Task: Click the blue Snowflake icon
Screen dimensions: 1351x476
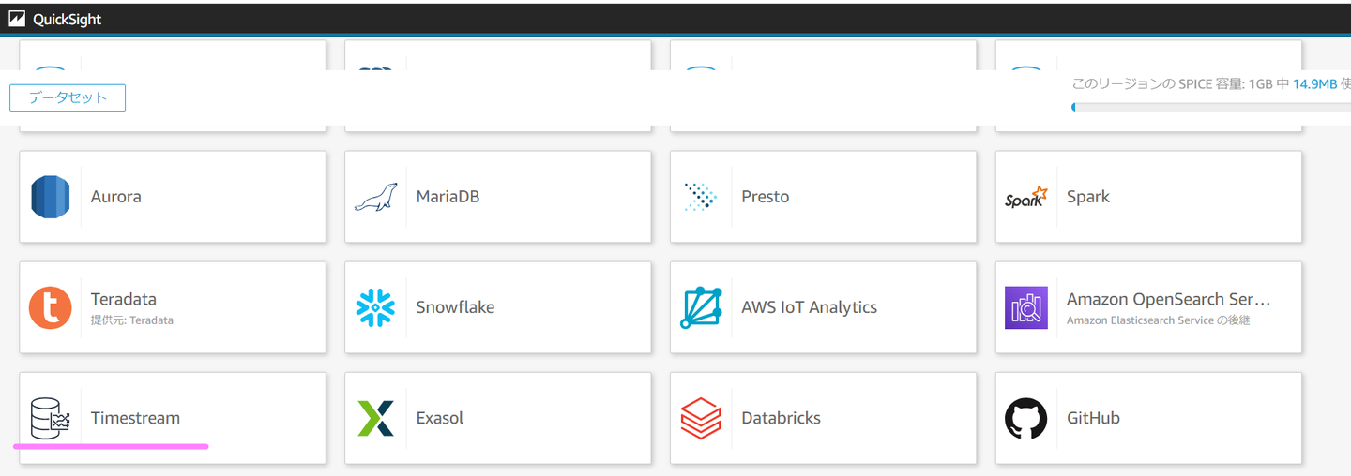Action: pyautogui.click(x=375, y=307)
